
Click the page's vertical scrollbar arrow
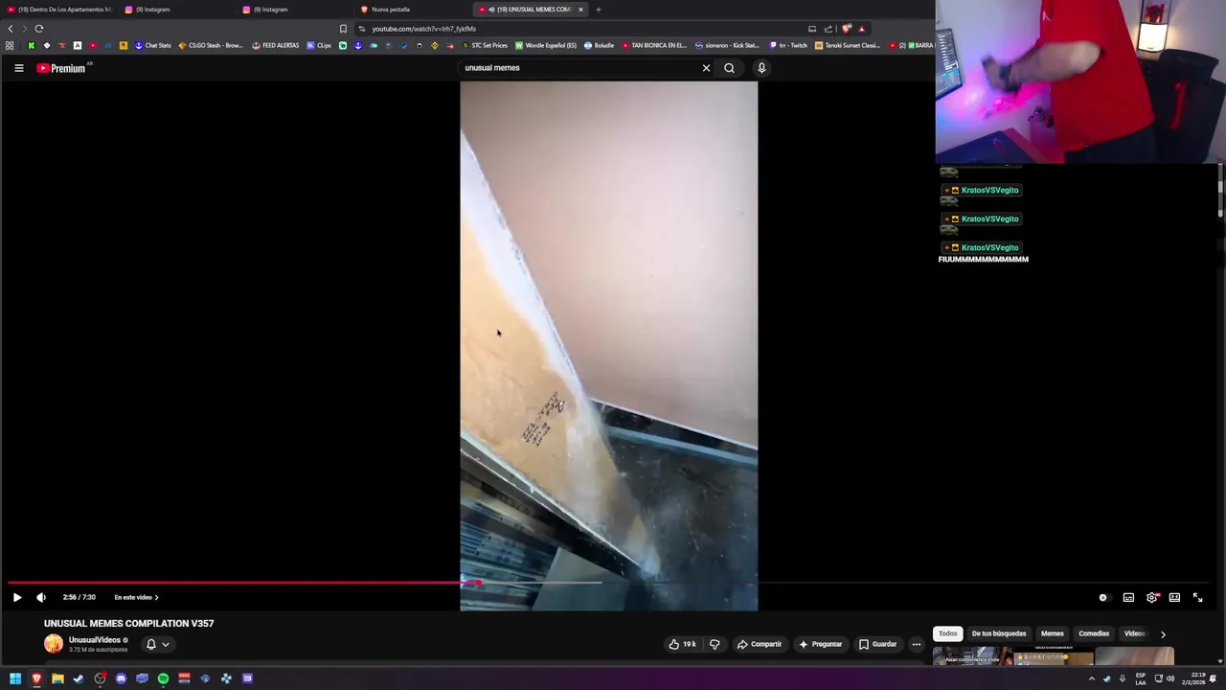(x=1219, y=660)
